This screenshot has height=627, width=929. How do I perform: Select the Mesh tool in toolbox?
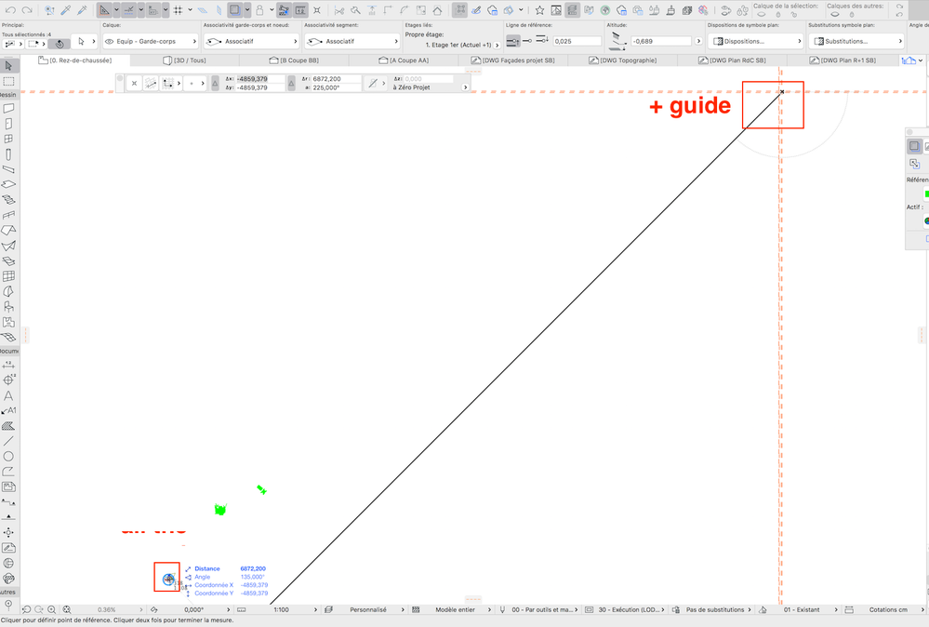(8, 338)
